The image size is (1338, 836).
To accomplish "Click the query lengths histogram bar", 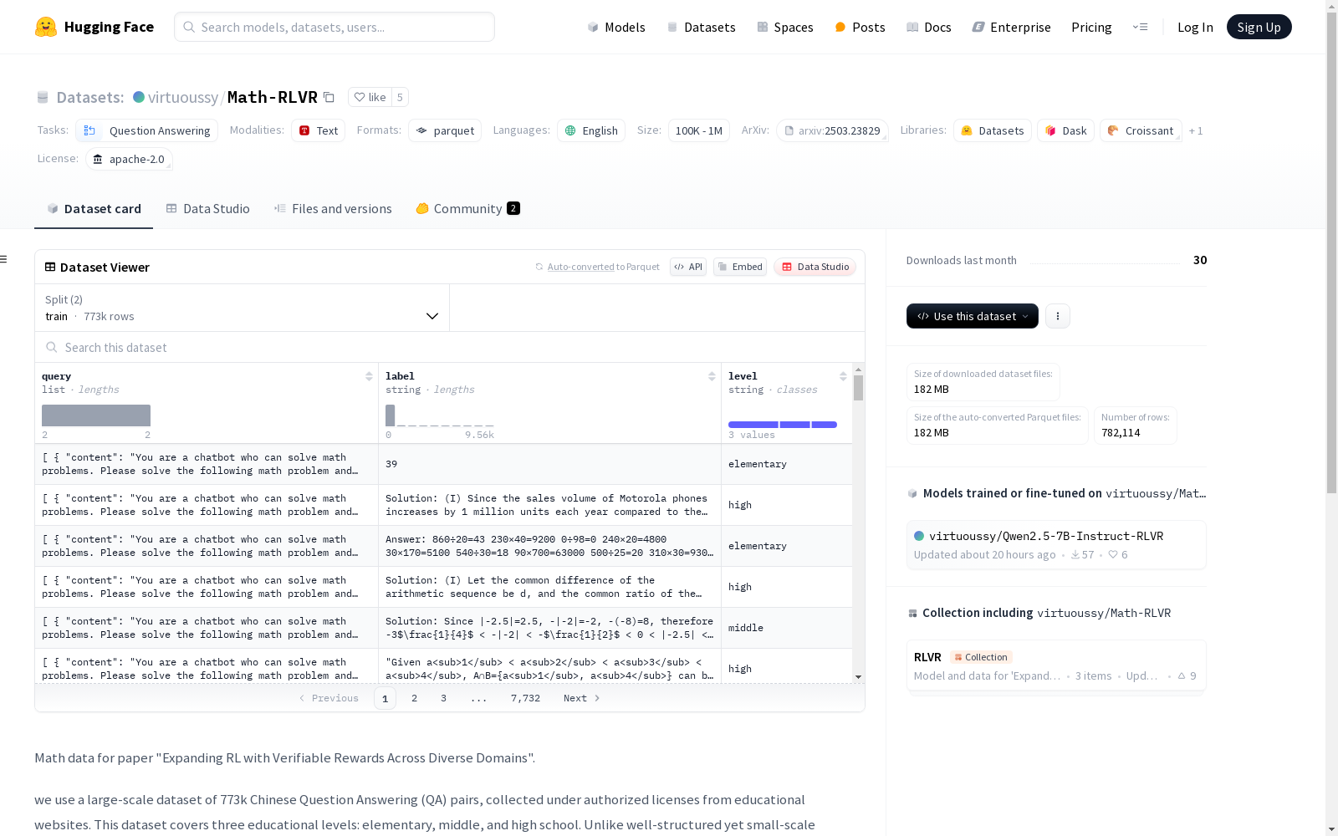I will pos(96,415).
